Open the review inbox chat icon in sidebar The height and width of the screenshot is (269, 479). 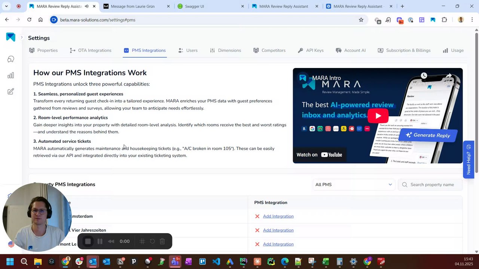click(10, 59)
